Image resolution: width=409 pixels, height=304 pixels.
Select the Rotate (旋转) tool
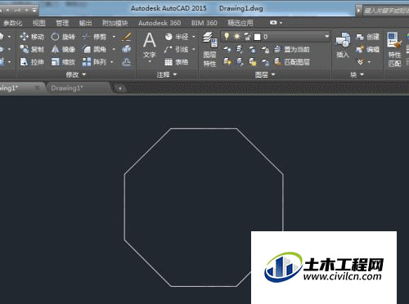63,37
